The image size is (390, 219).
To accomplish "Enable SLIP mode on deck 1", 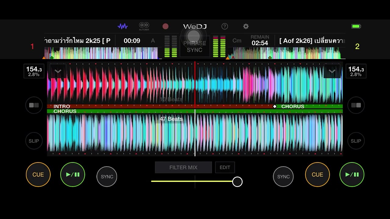I will [x=34, y=141].
